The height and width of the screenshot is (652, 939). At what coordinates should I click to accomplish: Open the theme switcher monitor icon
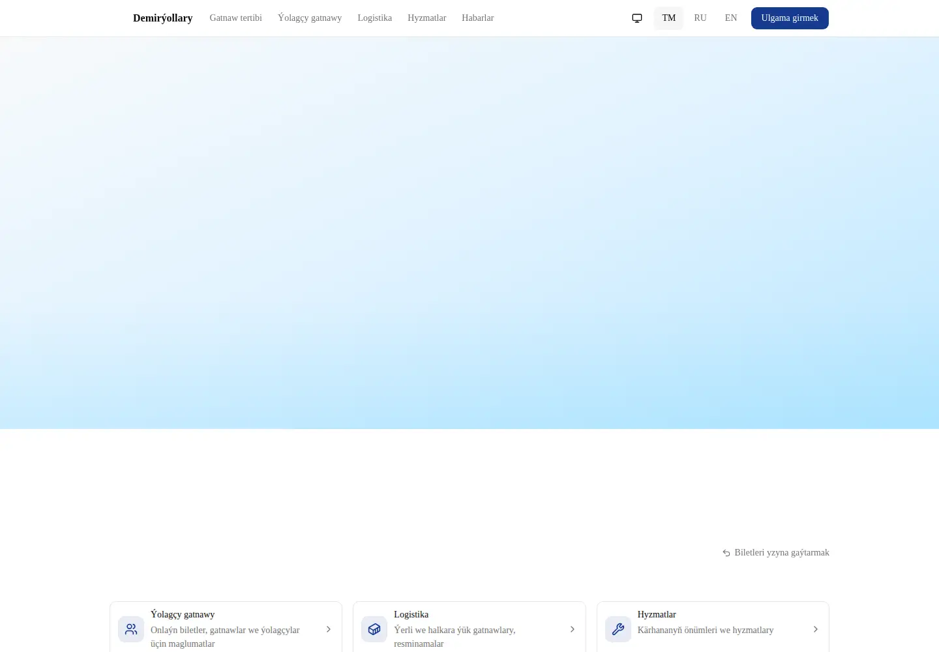(x=637, y=18)
